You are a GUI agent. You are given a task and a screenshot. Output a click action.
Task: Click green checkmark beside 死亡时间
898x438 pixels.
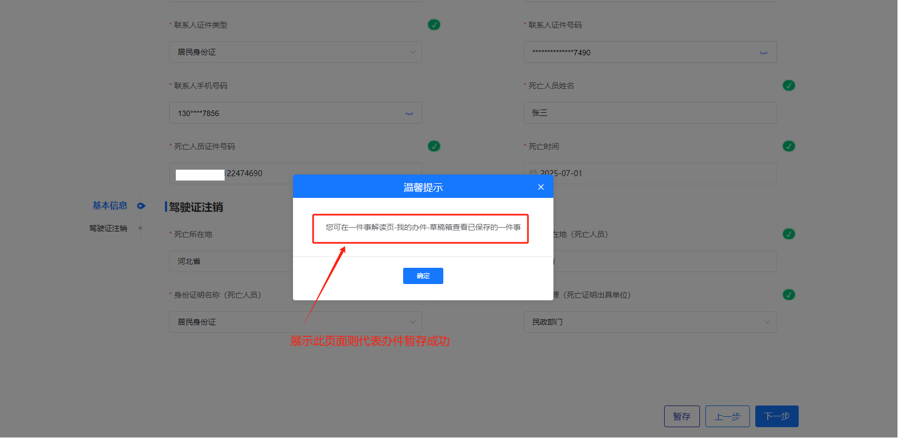(788, 146)
